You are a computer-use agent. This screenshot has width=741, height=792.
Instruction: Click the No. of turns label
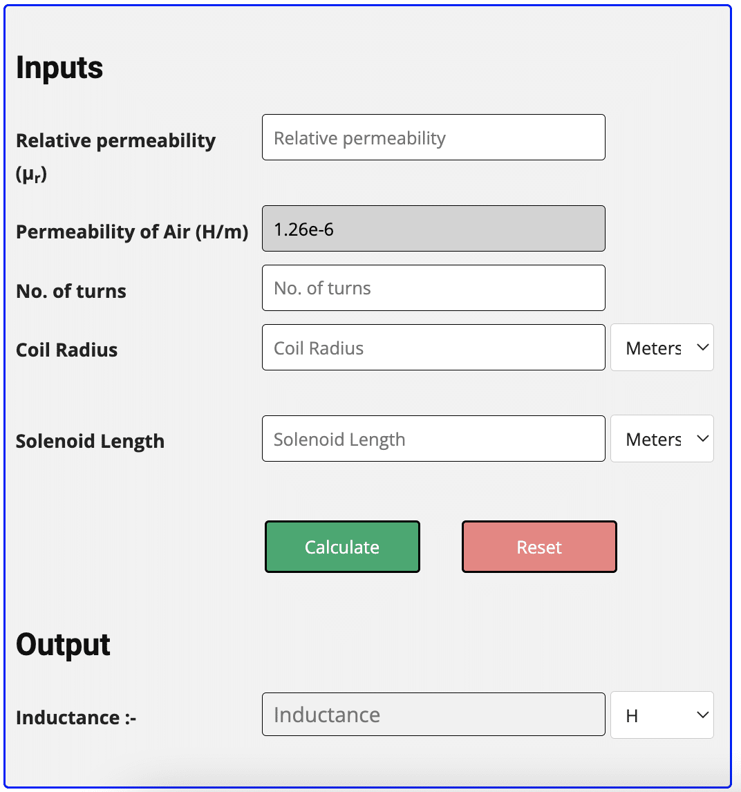point(71,291)
